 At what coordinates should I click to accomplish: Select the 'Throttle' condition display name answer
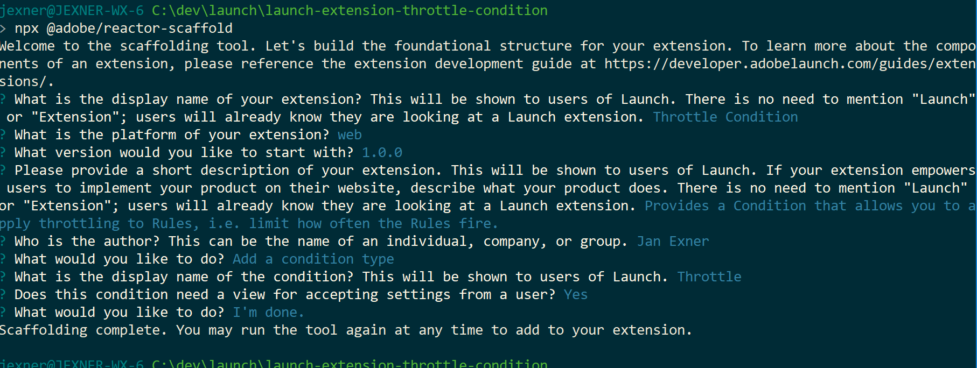(709, 277)
